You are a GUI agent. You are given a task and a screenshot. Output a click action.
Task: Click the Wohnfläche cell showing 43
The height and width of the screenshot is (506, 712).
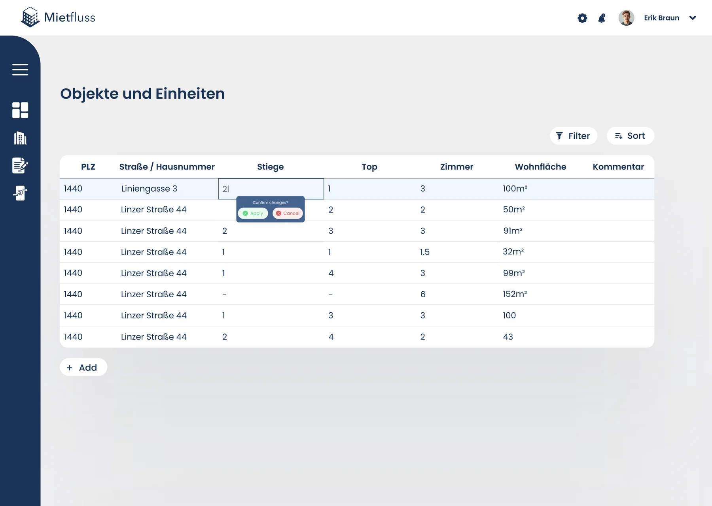pos(508,337)
